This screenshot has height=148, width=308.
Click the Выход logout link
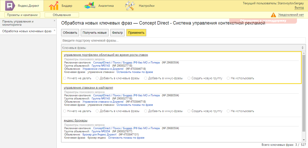(299, 8)
